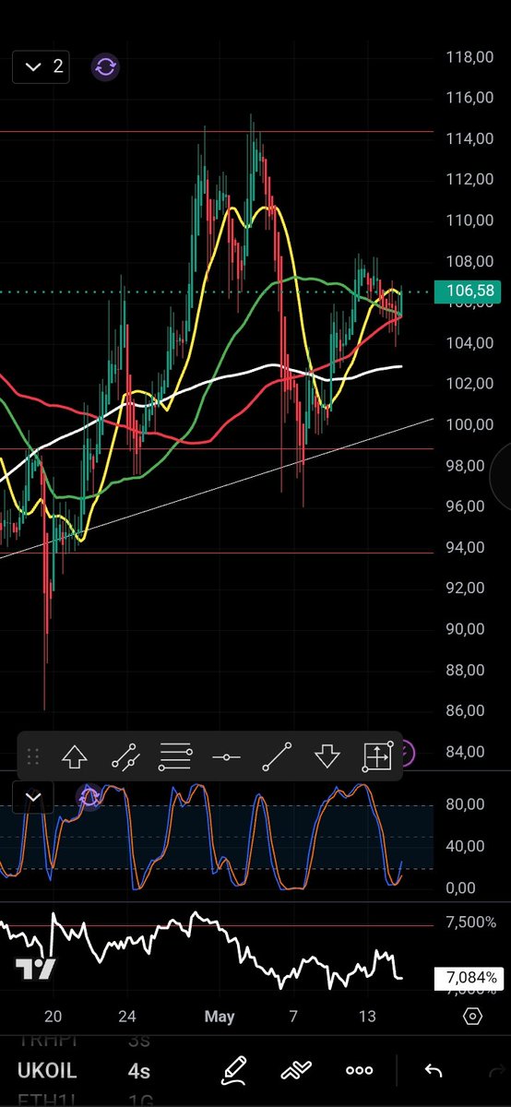The width and height of the screenshot is (511, 1107).
Task: Click the May label on time axis
Action: tap(220, 1017)
